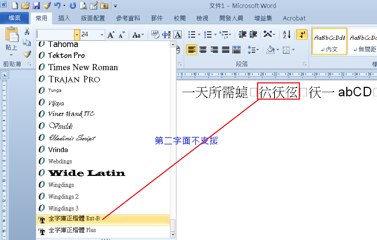Image resolution: width=377 pixels, height=240 pixels.
Task: Expand the Numbering list dropdown
Action: point(215,35)
